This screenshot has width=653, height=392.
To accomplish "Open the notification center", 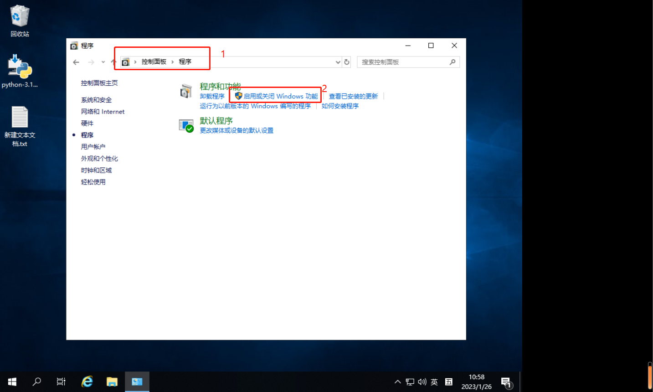I will (507, 382).
